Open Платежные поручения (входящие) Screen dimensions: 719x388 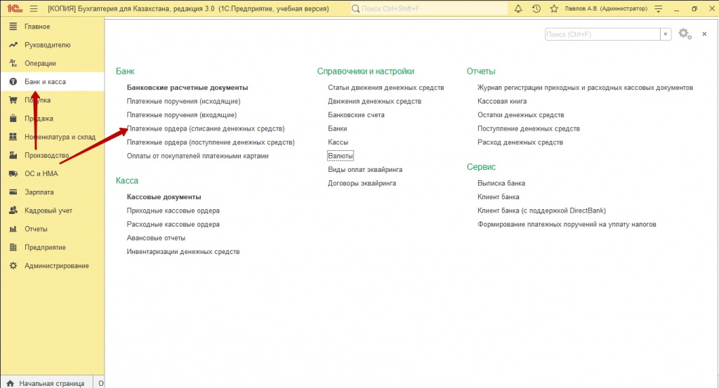pos(182,115)
